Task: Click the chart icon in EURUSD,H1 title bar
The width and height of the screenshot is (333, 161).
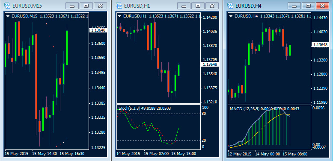Action: (119, 6)
